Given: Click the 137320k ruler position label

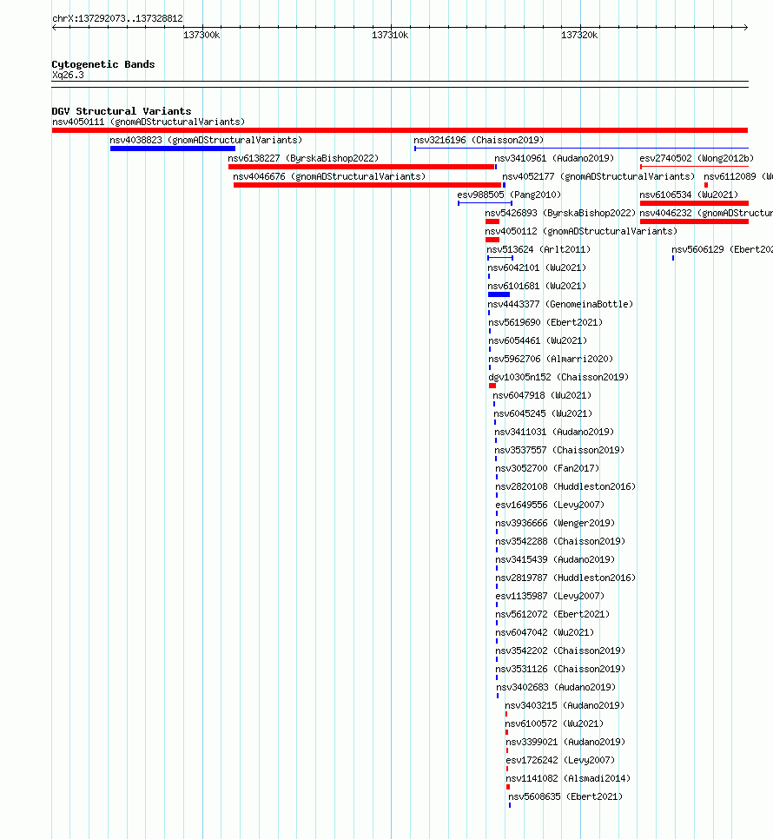Looking at the screenshot, I should 579,35.
